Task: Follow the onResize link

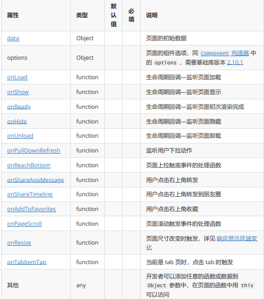Action: pos(19,242)
